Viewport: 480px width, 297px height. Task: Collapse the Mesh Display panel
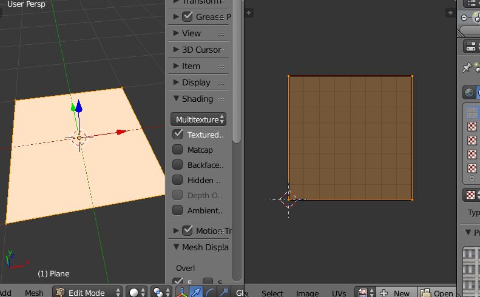point(176,247)
